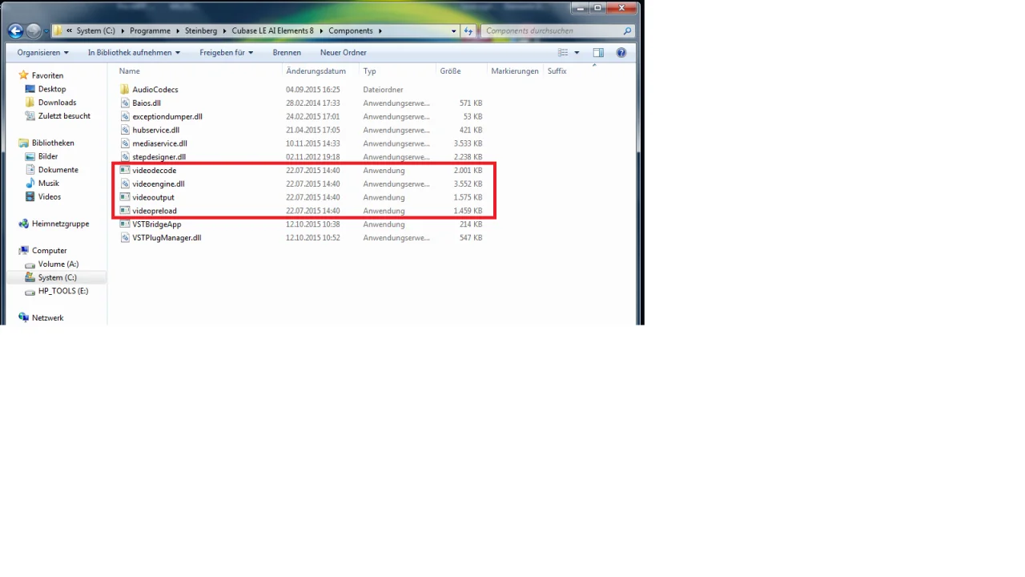Expand arrow after Steinberg in breadcrumb

pyautogui.click(x=224, y=31)
